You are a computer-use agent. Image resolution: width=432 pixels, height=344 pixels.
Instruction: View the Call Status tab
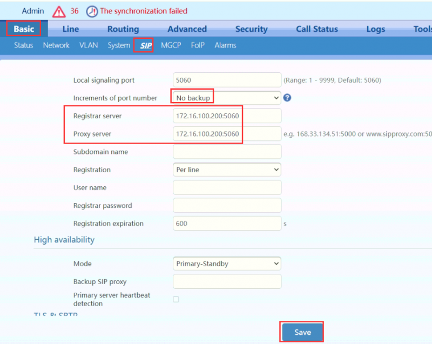click(316, 29)
